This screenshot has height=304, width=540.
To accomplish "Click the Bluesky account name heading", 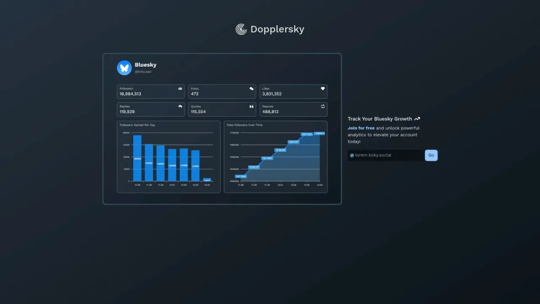I will [145, 65].
